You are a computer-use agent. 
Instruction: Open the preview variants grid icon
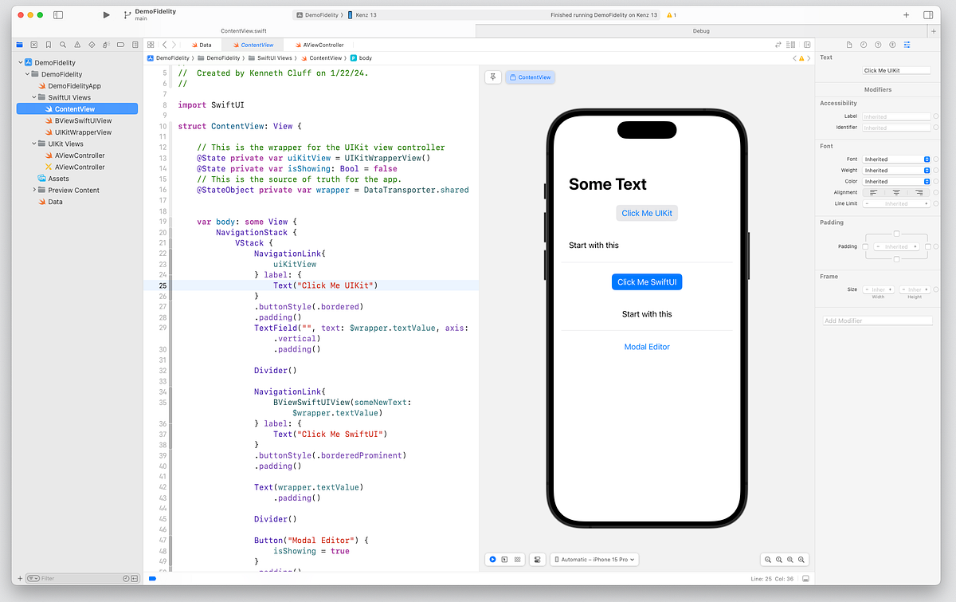518,559
